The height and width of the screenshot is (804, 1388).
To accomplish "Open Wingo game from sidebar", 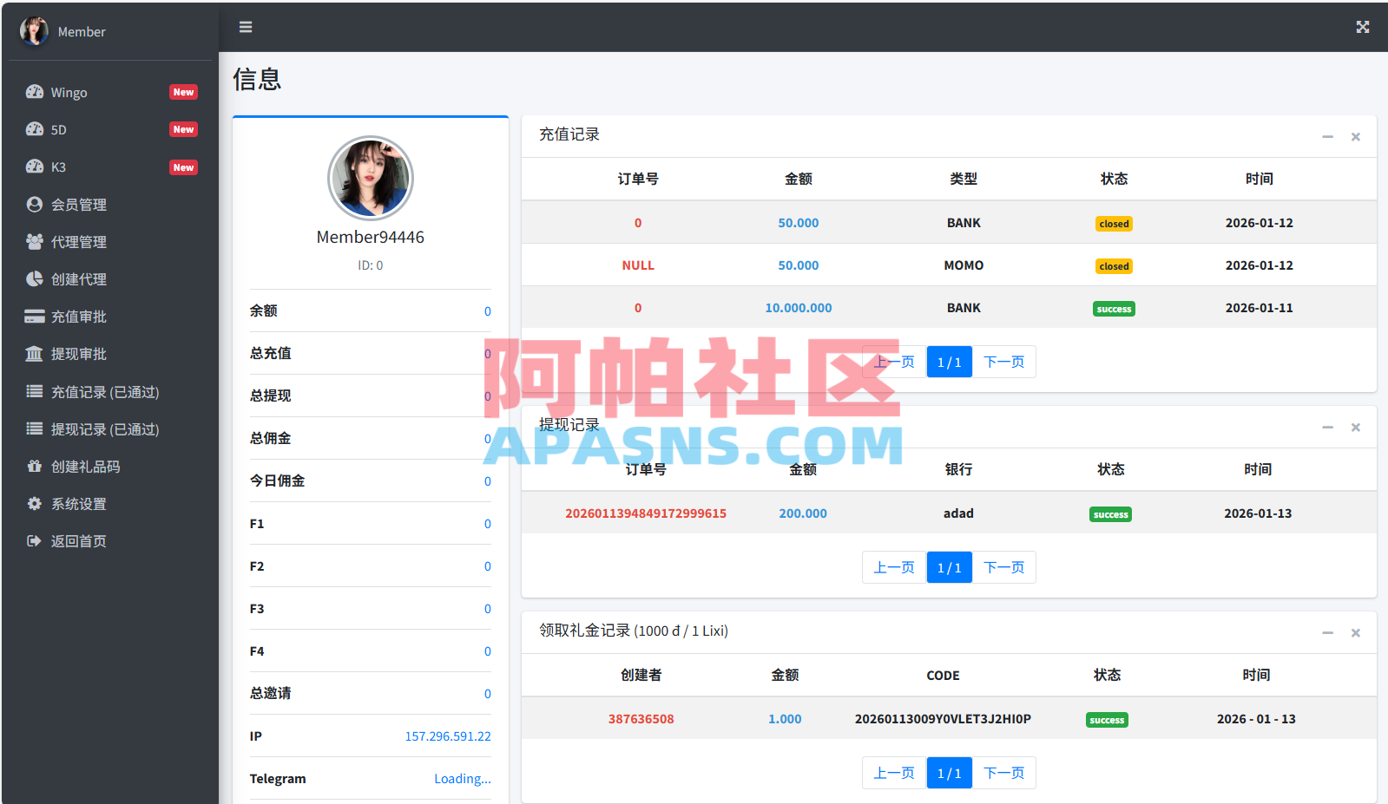I will pyautogui.click(x=110, y=92).
